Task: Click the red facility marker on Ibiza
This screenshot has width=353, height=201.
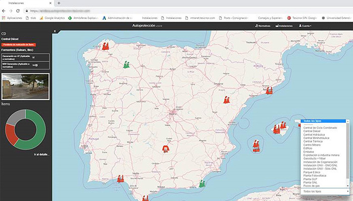Action: [257, 145]
